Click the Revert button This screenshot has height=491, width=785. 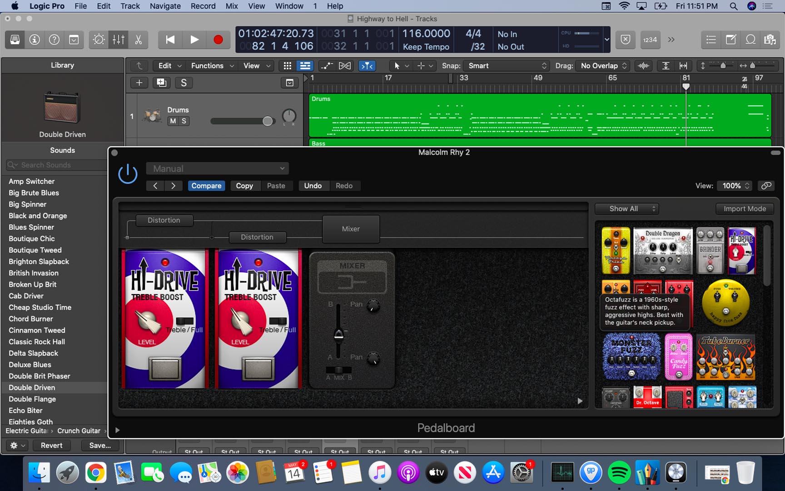52,446
